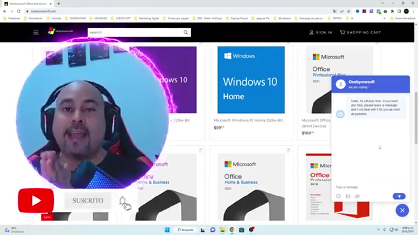This screenshot has height=235, width=418.
Task: Click the browser Back arrow
Action: [5, 11]
